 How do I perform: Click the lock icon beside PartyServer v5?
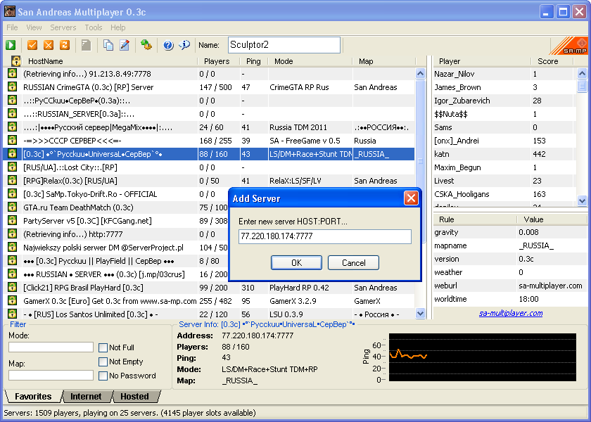coord(12,221)
